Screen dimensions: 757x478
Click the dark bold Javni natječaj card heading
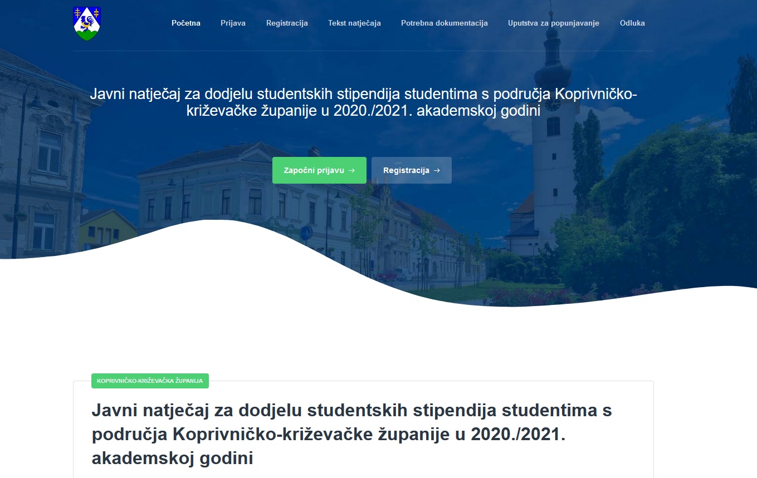pos(351,435)
